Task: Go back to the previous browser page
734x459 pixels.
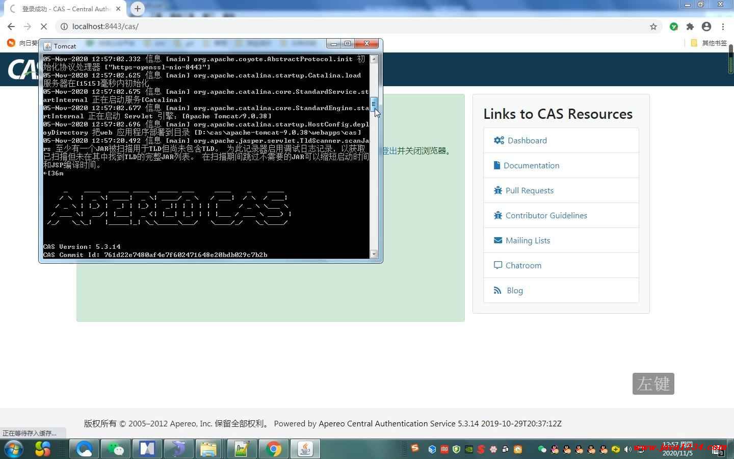Action: [x=11, y=27]
